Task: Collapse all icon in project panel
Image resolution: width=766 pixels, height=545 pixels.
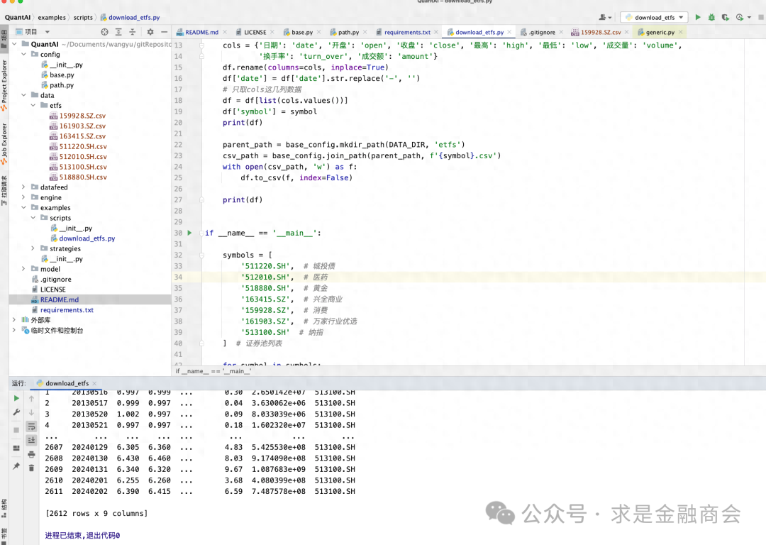Action: 133,32
